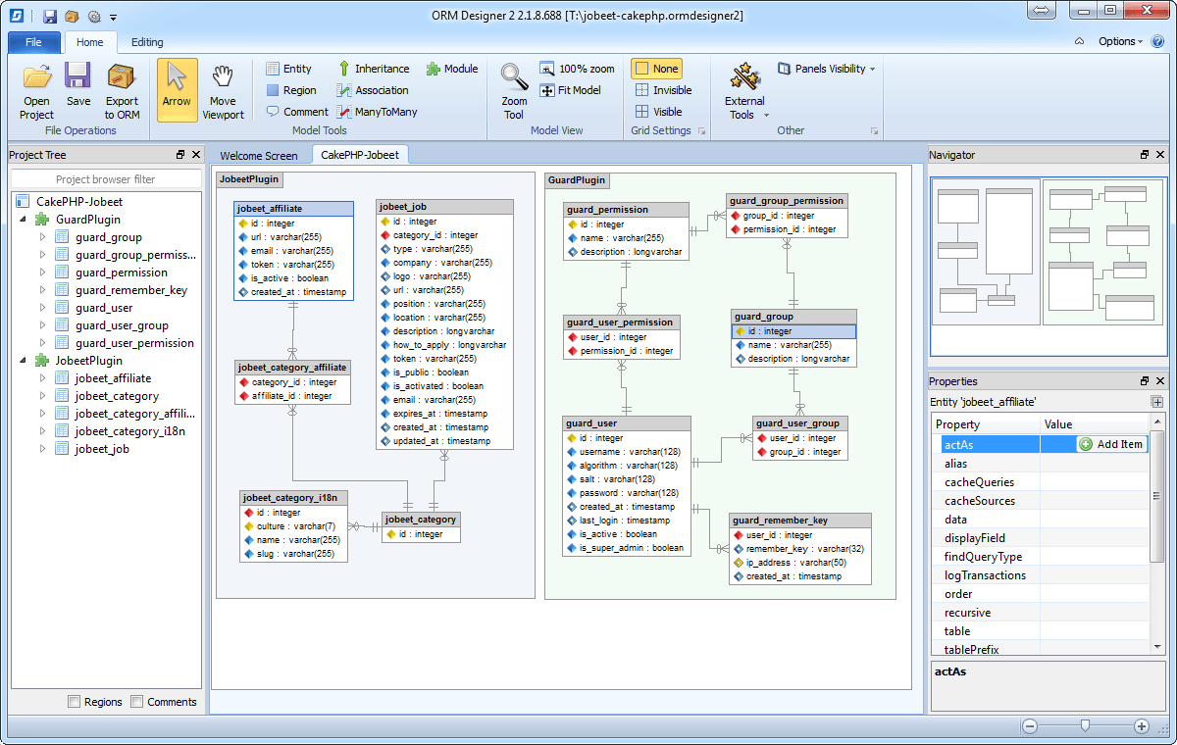1177x745 pixels.
Task: Switch to the Home ribbon tab
Action: click(90, 42)
